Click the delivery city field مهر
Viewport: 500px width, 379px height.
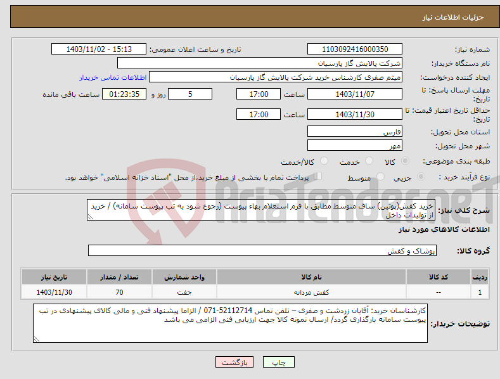(x=355, y=145)
